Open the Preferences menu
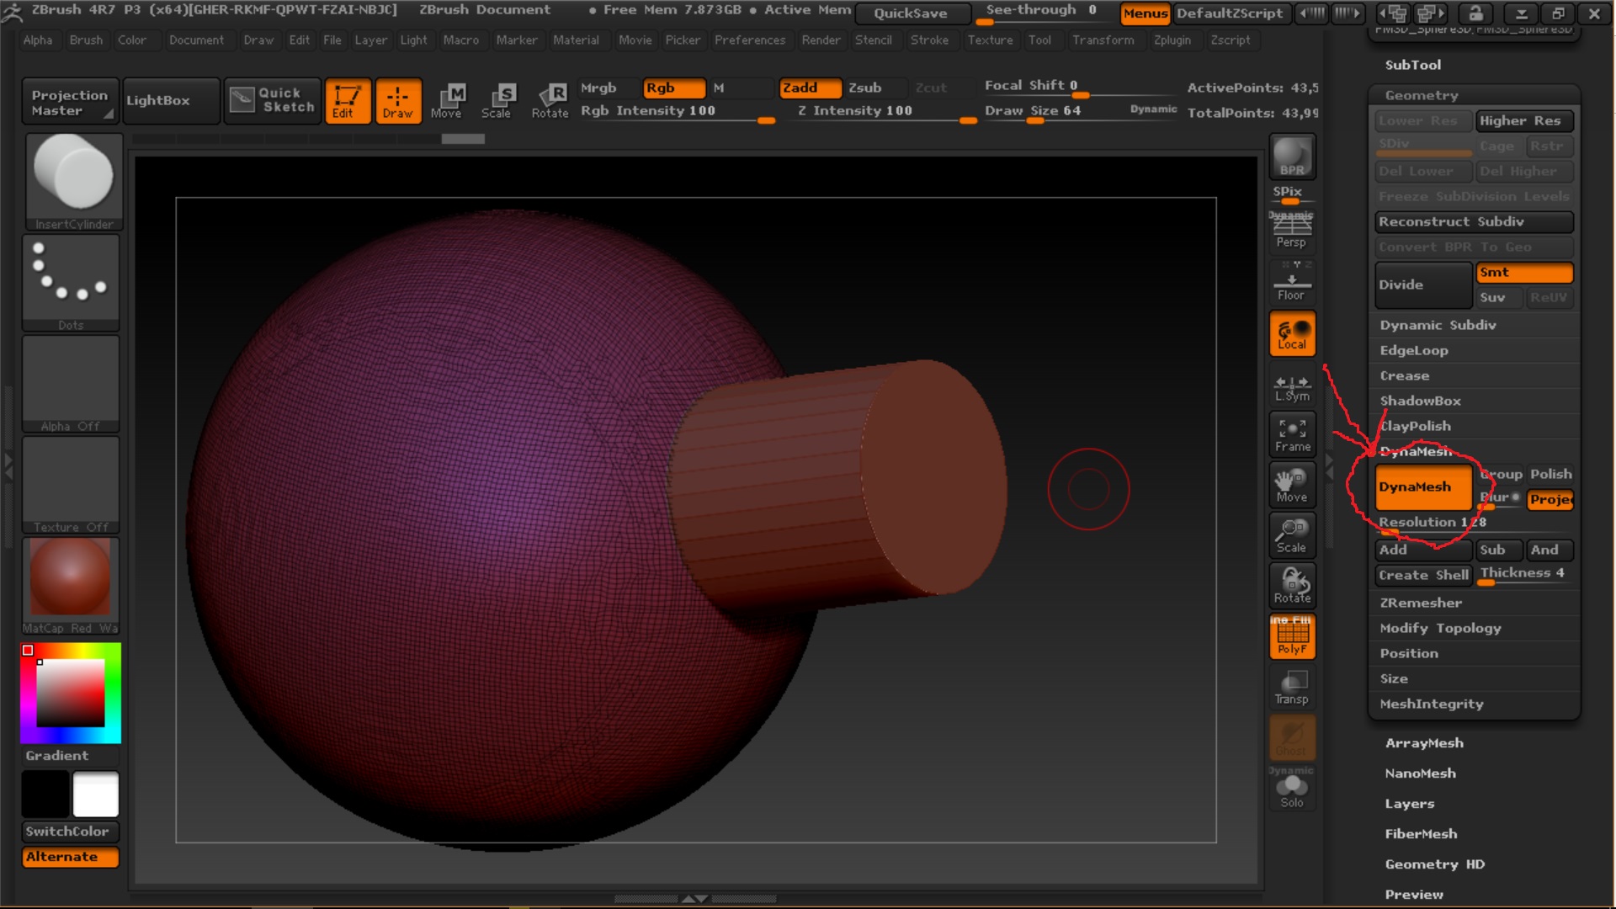This screenshot has width=1616, height=909. [749, 40]
